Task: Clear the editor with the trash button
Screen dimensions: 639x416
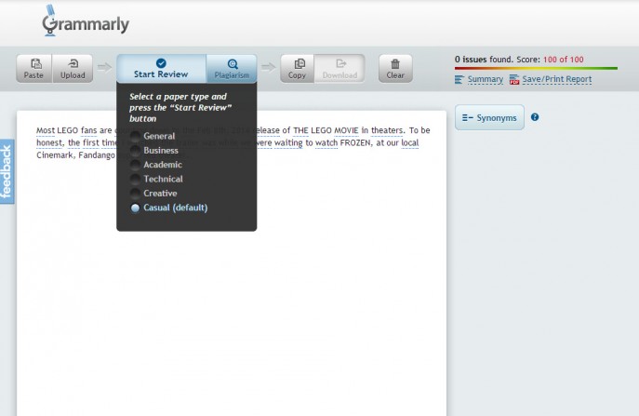Action: (395, 69)
